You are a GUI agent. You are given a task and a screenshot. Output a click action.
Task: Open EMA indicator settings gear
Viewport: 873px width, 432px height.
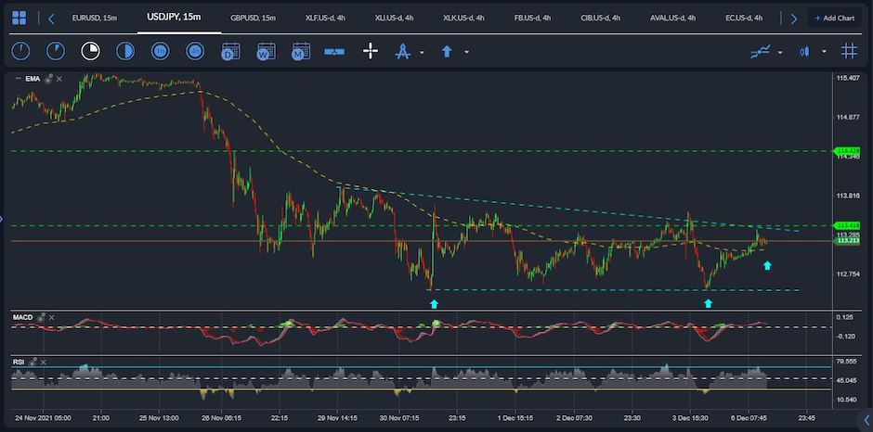click(x=49, y=79)
